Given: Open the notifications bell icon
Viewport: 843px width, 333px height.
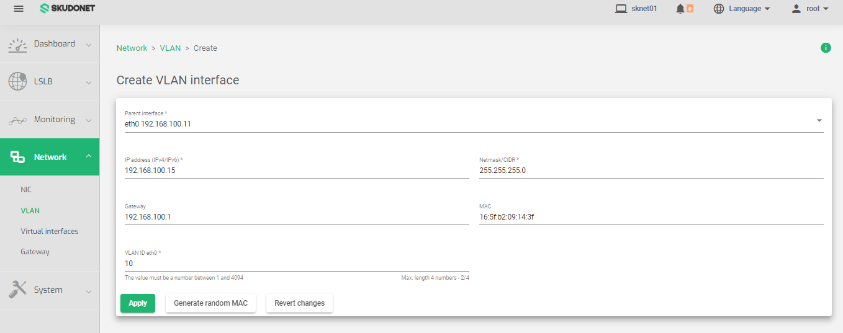Looking at the screenshot, I should click(x=680, y=9).
